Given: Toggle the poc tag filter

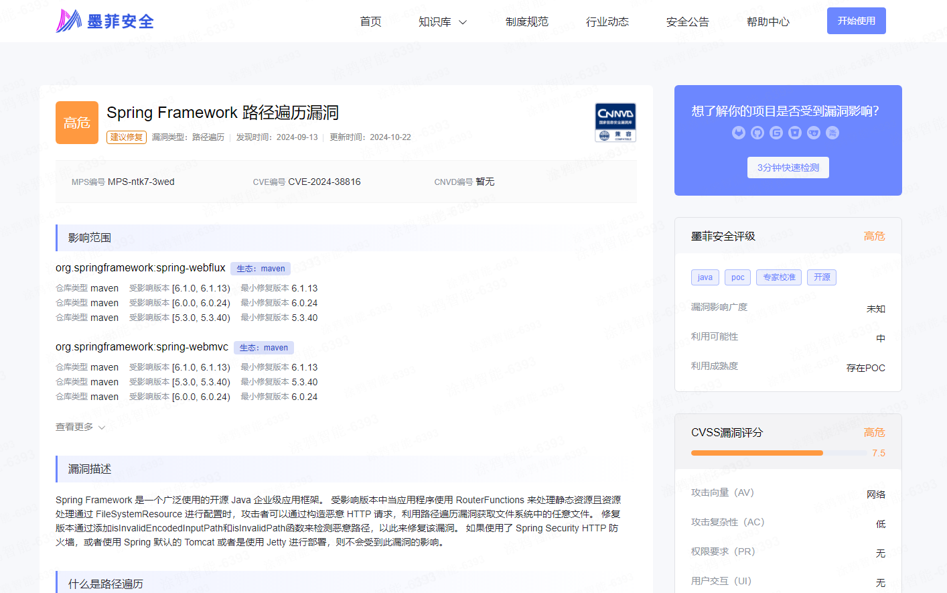Looking at the screenshot, I should pos(737,277).
